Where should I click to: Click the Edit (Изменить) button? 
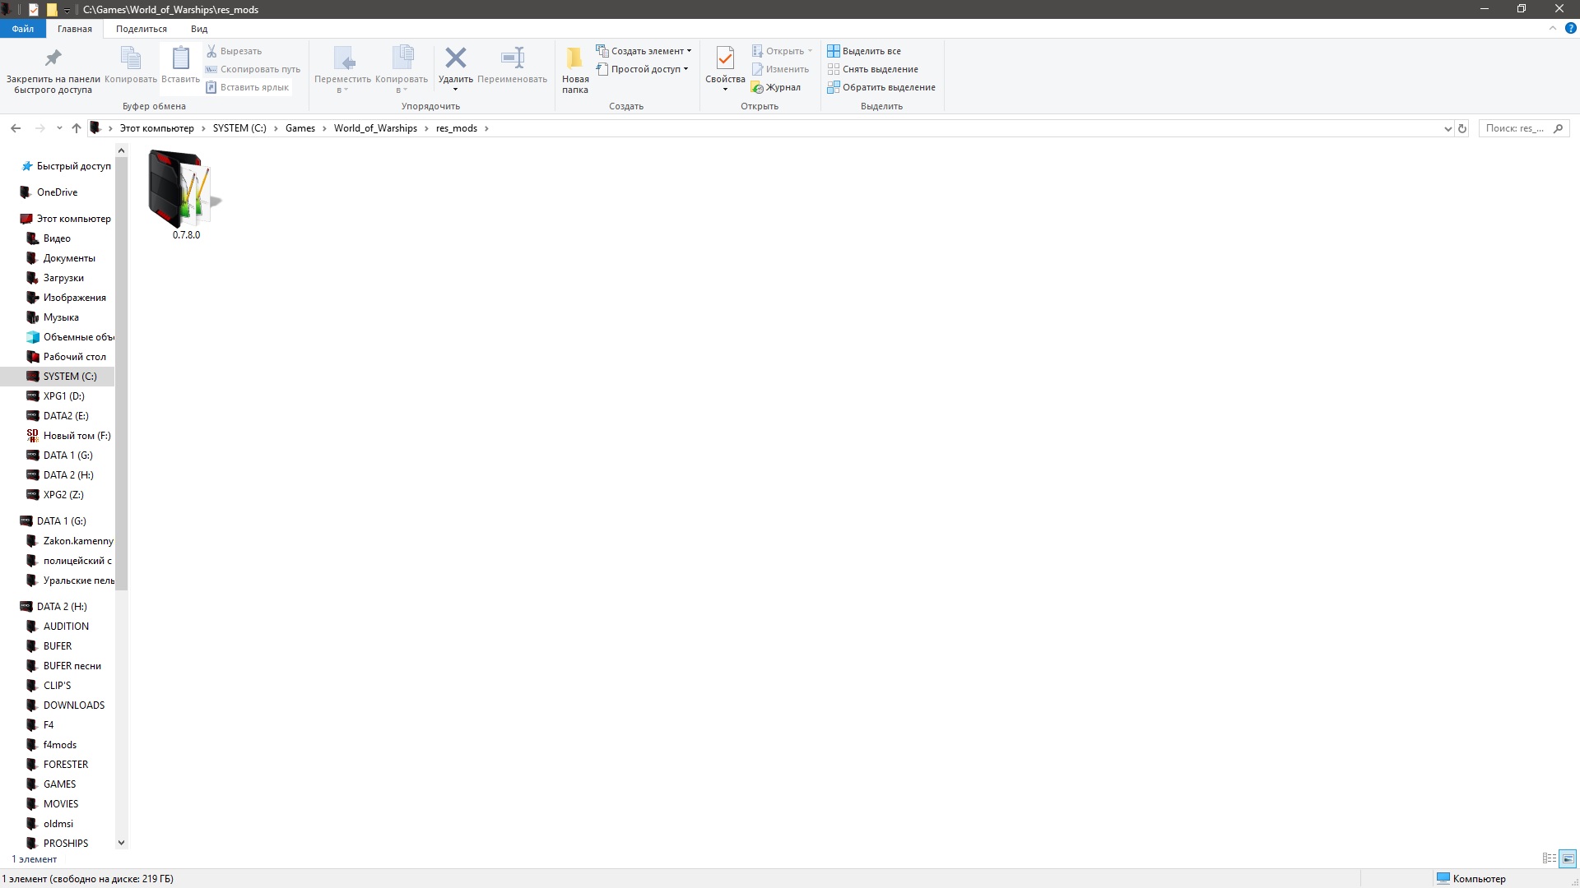point(780,69)
